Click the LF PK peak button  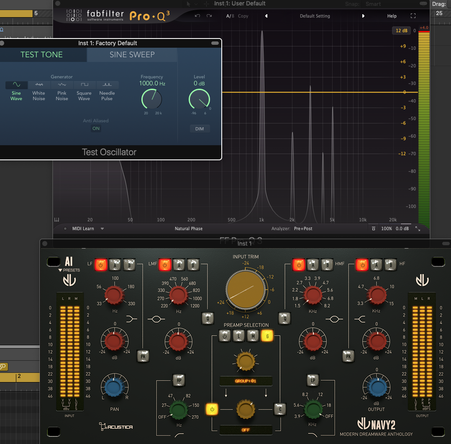(x=143, y=356)
